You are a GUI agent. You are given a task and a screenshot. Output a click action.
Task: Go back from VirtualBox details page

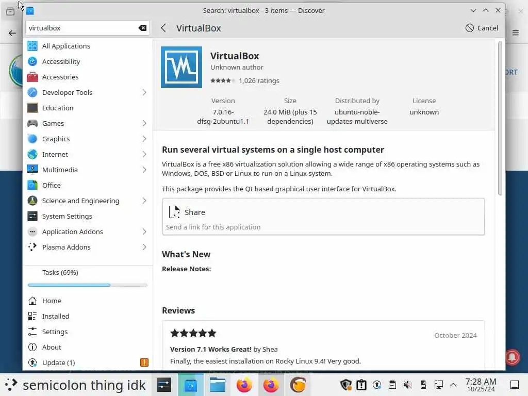pos(163,28)
